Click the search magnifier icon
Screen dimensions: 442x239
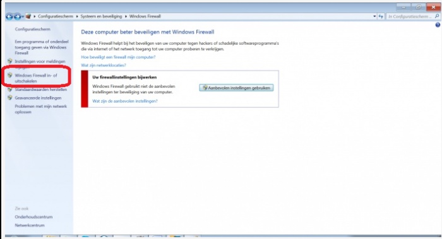click(437, 16)
